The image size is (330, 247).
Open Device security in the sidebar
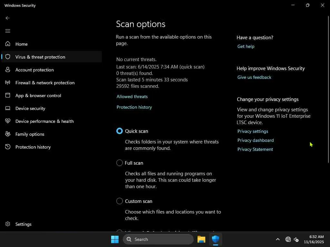52,108
